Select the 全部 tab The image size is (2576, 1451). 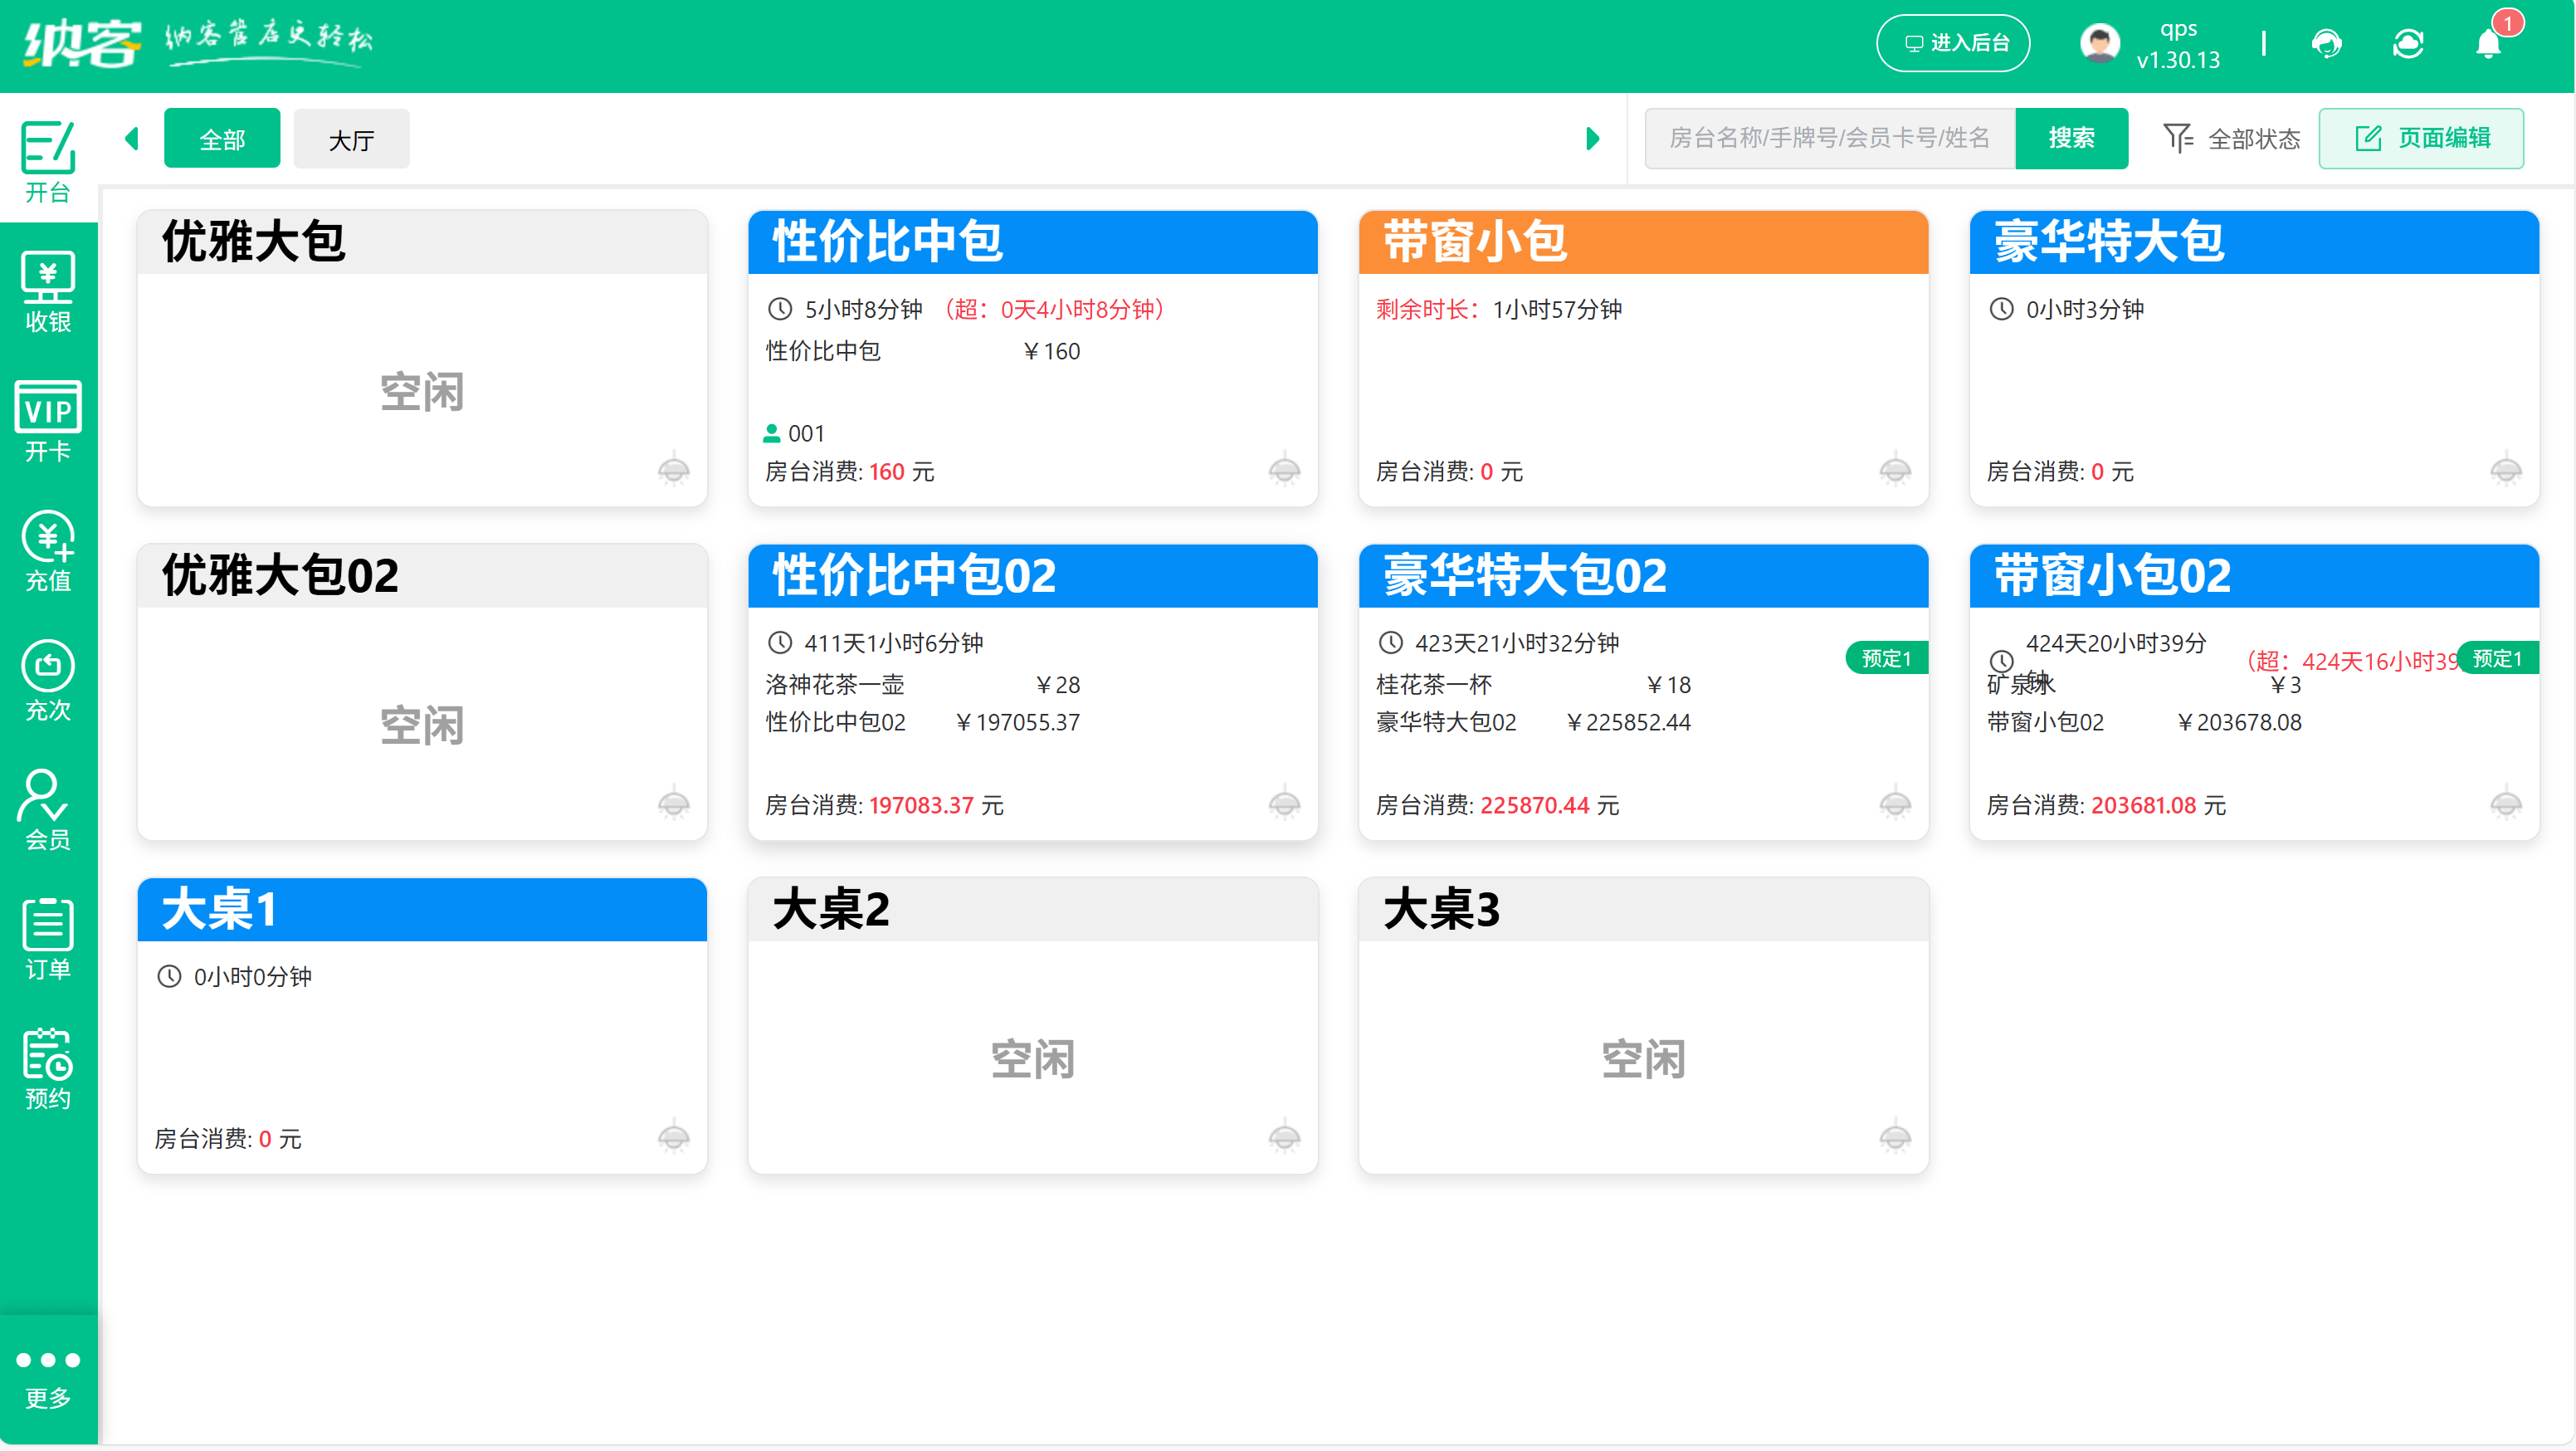coord(222,138)
